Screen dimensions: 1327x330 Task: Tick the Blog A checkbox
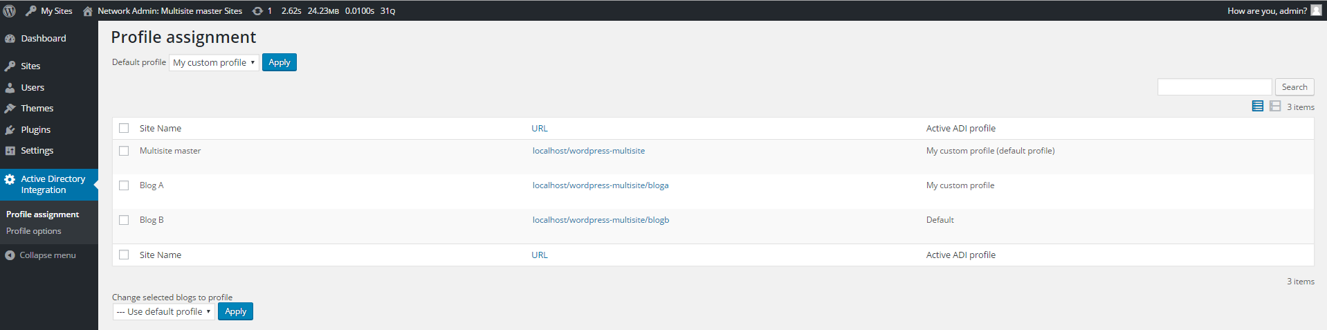point(124,185)
